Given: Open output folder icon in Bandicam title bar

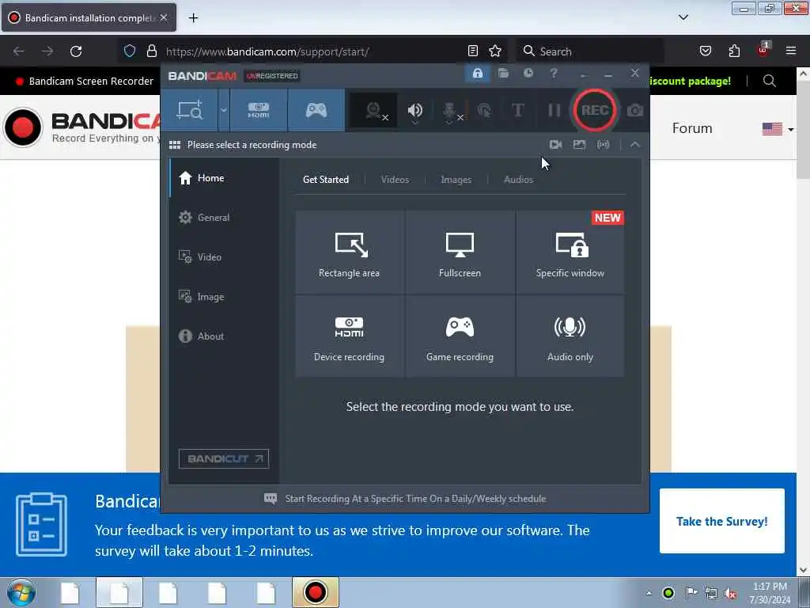Looking at the screenshot, I should [503, 74].
